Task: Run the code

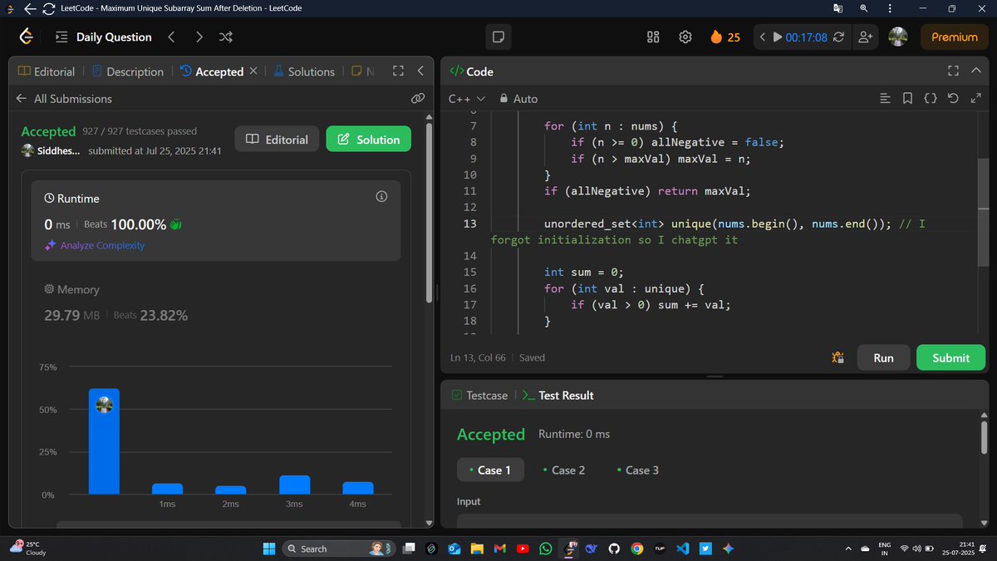Action: [883, 357]
